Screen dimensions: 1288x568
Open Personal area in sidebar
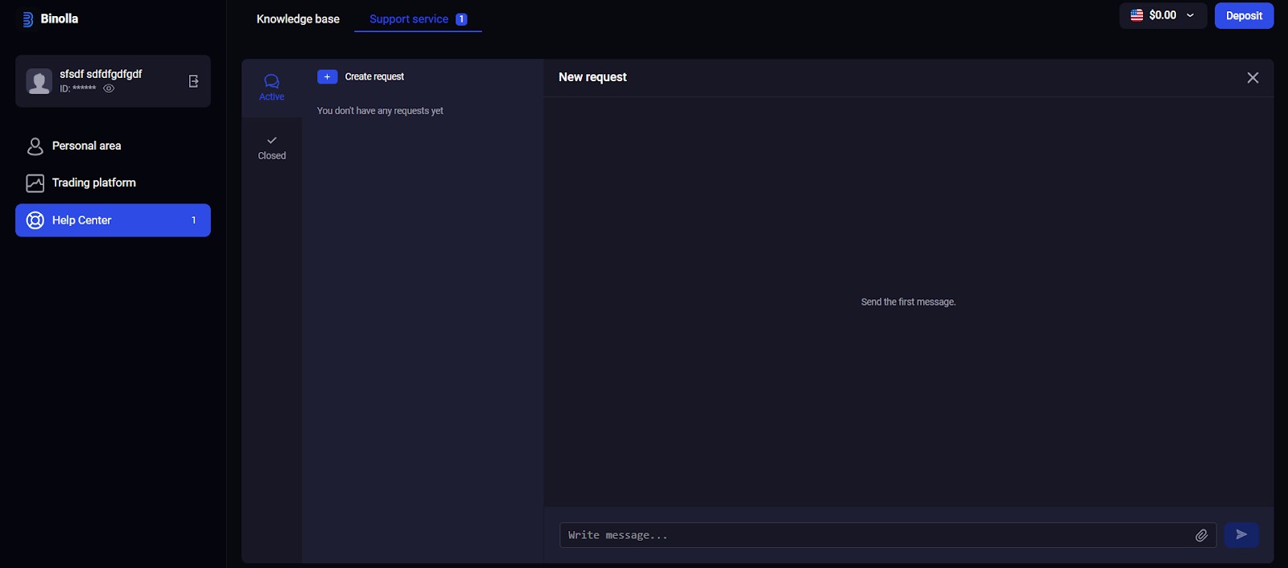[x=113, y=146]
